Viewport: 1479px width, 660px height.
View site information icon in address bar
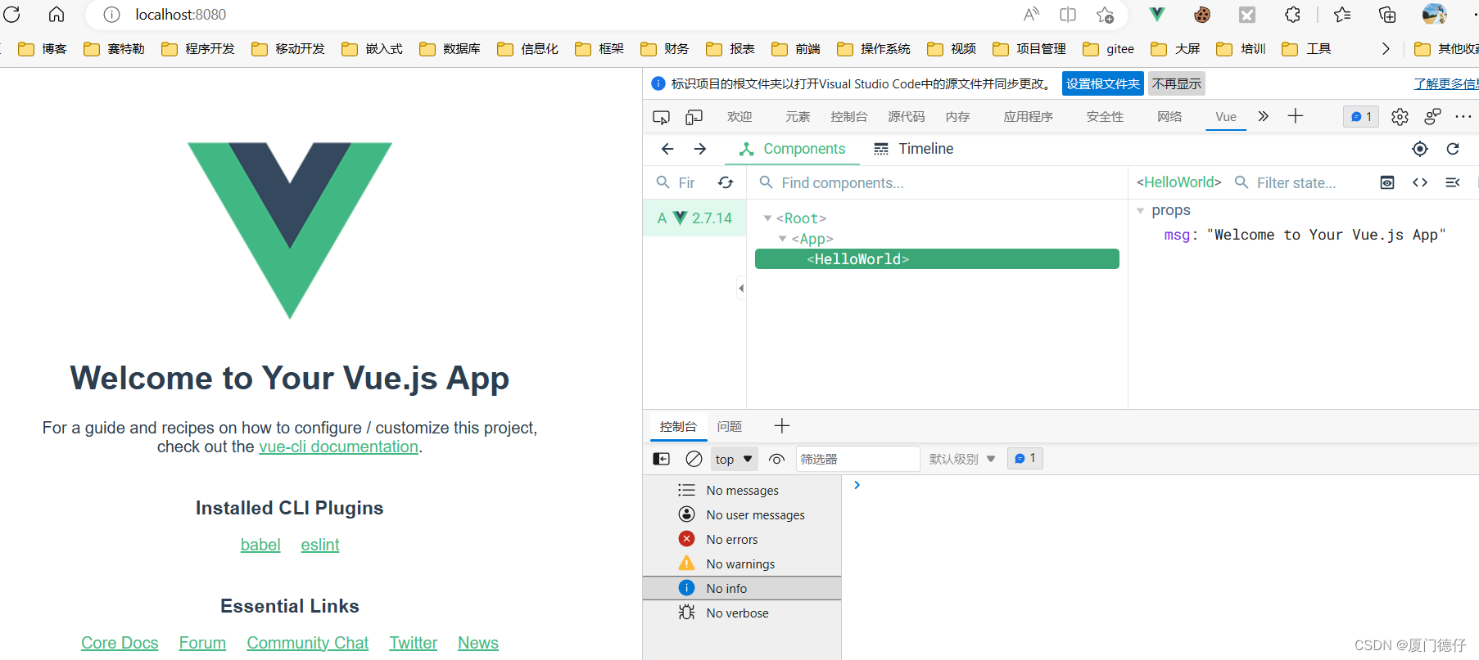point(112,15)
